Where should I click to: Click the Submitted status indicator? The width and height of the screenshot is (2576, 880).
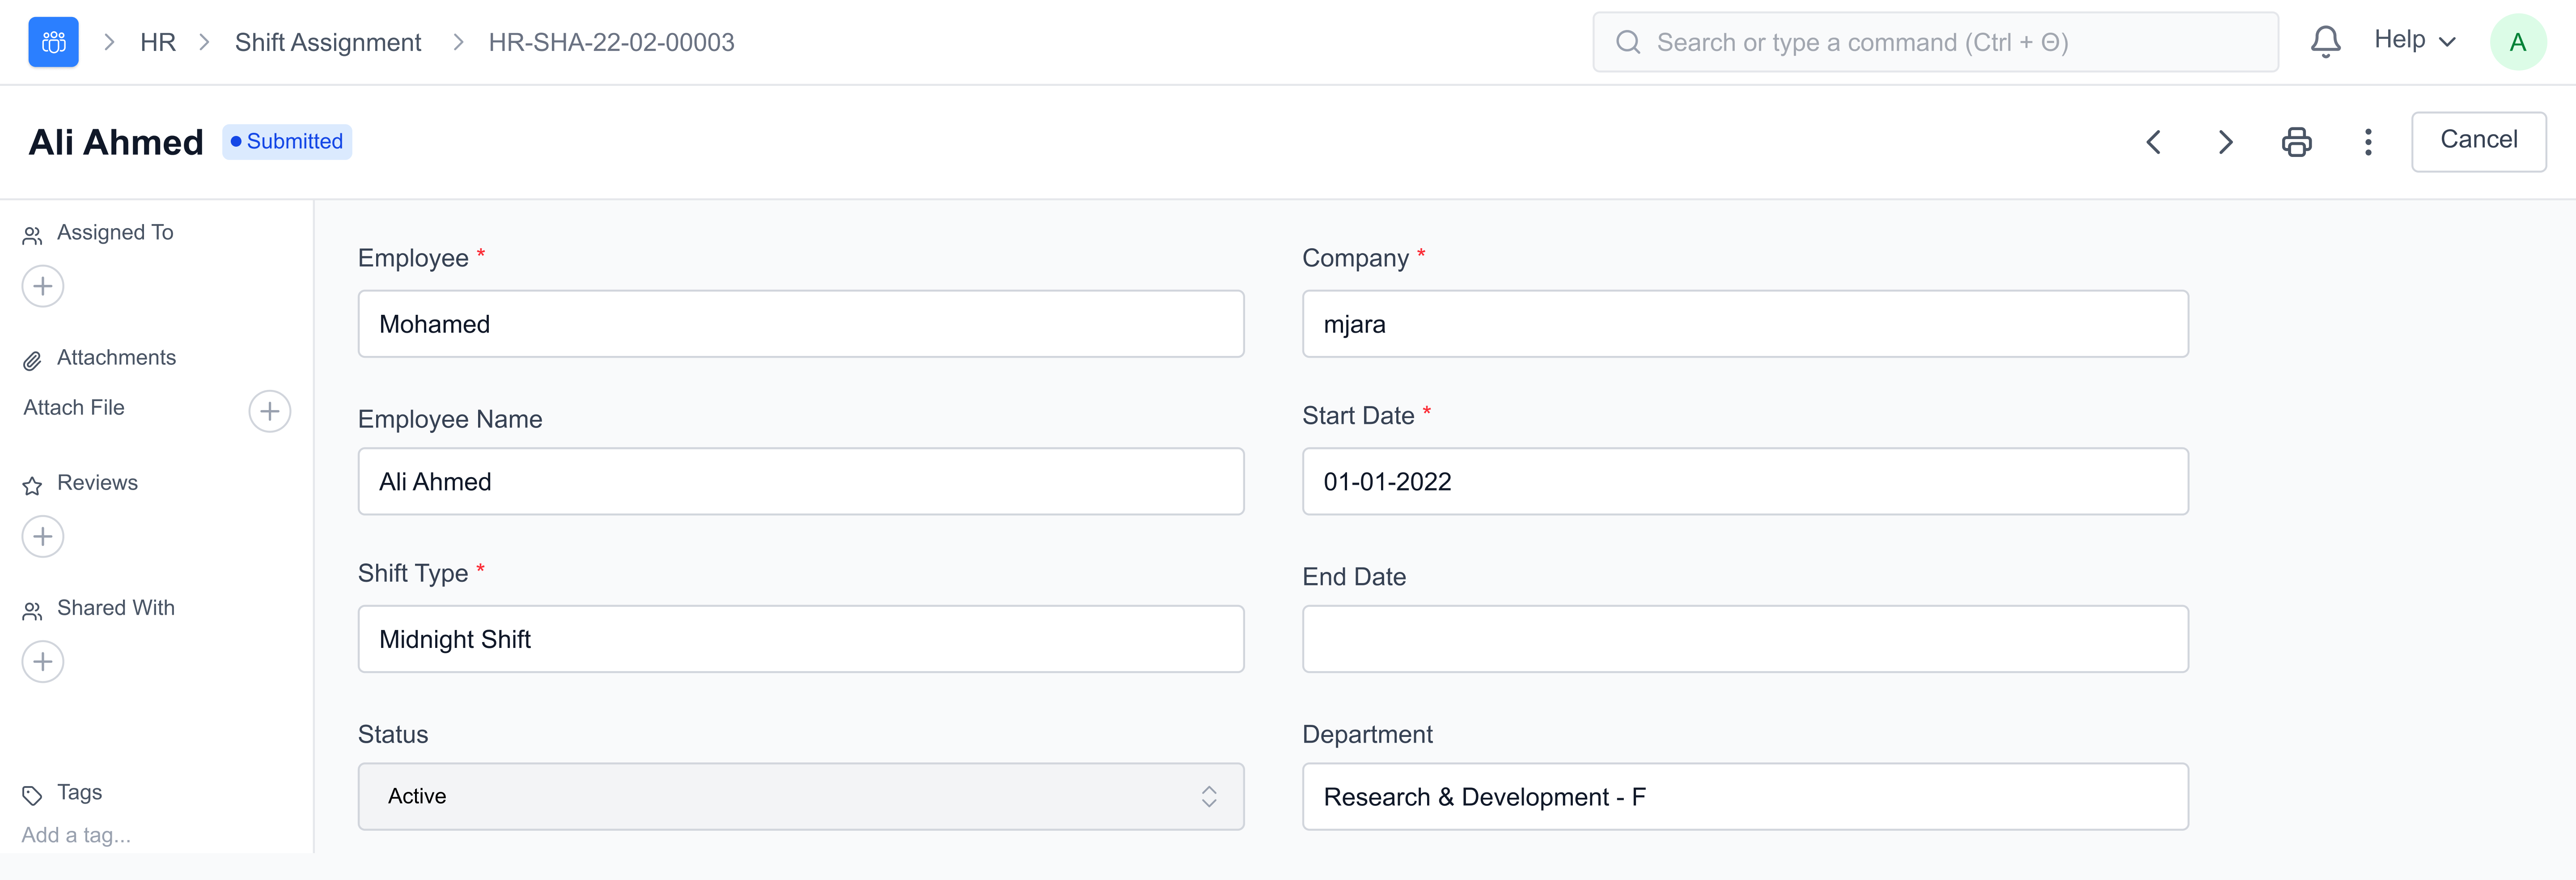[x=287, y=141]
